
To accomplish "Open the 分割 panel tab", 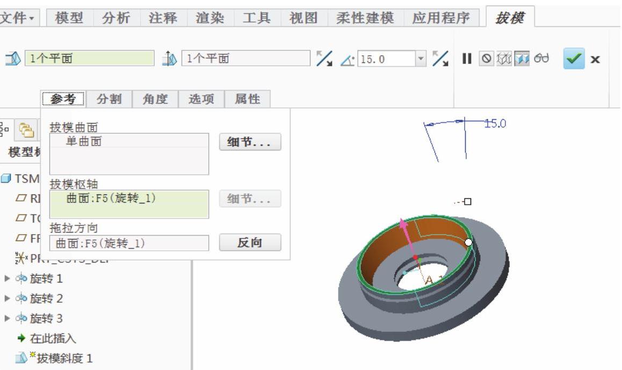I will [109, 99].
